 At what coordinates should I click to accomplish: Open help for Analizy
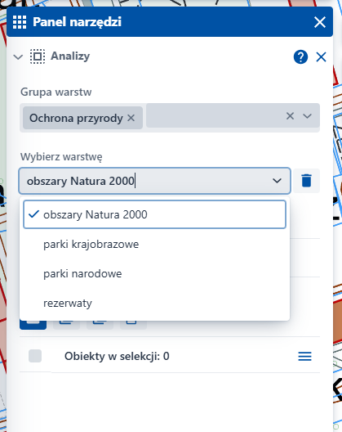click(300, 57)
